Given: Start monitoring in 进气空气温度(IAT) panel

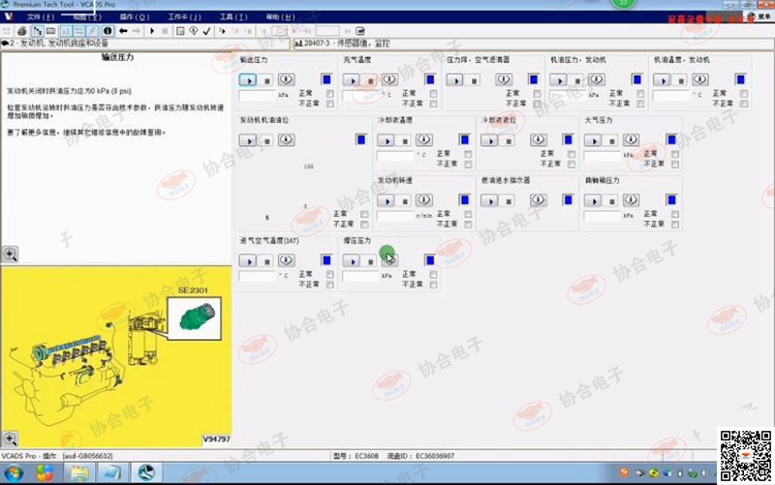Looking at the screenshot, I should click(x=248, y=260).
